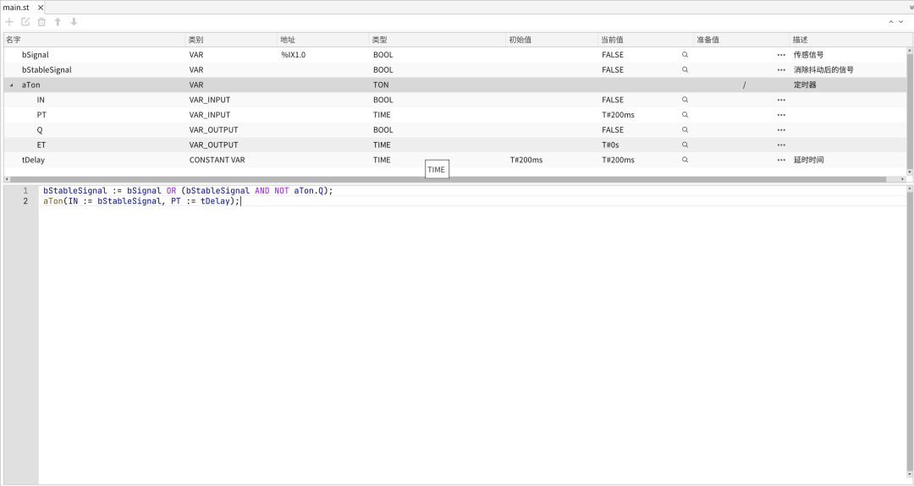Select the main.st tab

16,8
